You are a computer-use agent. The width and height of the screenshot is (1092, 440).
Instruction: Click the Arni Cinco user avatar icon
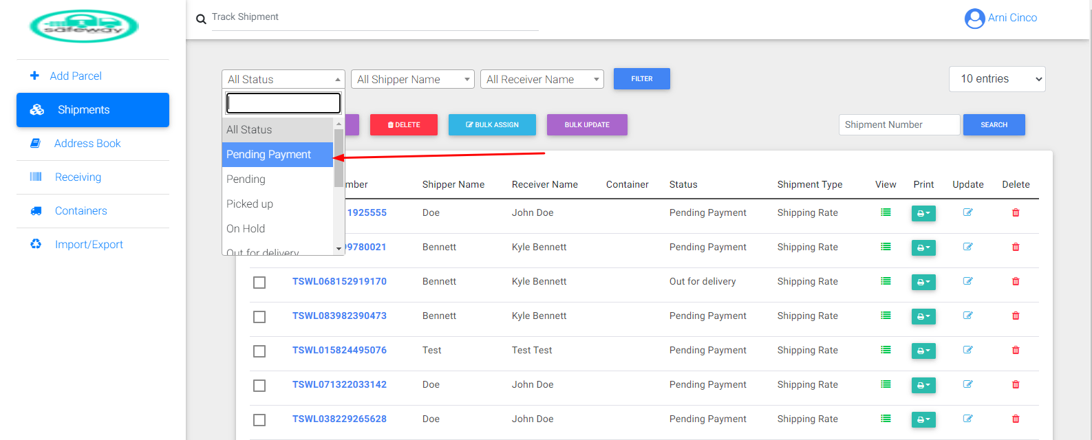point(975,19)
